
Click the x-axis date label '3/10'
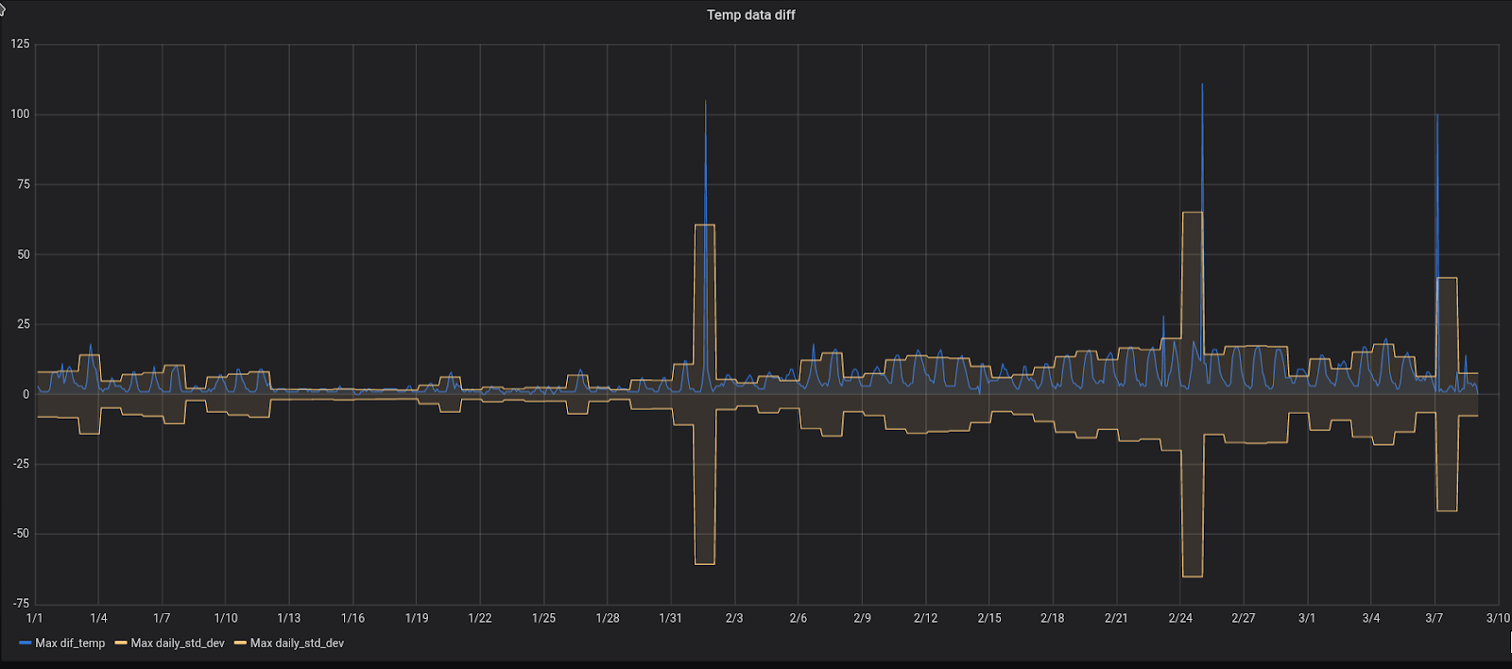coord(1498,618)
